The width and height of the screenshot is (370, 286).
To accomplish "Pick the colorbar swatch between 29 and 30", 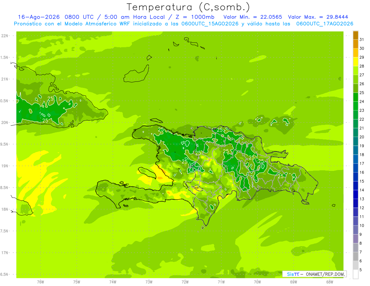I will (356, 53).
